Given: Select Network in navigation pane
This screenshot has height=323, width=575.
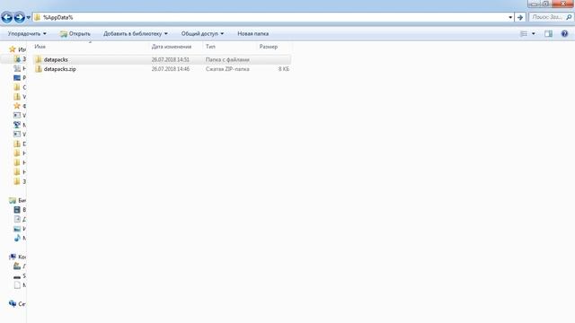Looking at the screenshot, I should click(x=17, y=304).
